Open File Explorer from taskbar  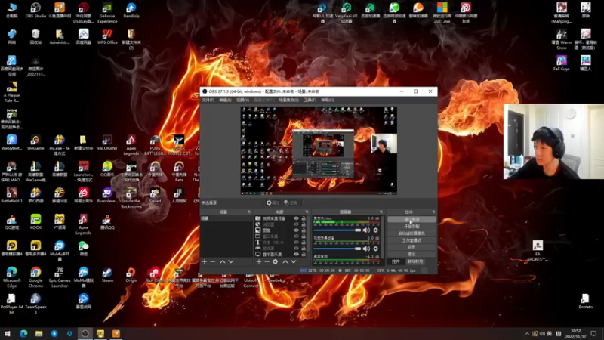pos(39,333)
